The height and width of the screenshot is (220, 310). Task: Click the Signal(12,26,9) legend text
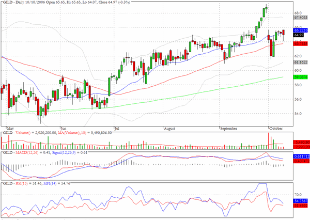(64, 152)
